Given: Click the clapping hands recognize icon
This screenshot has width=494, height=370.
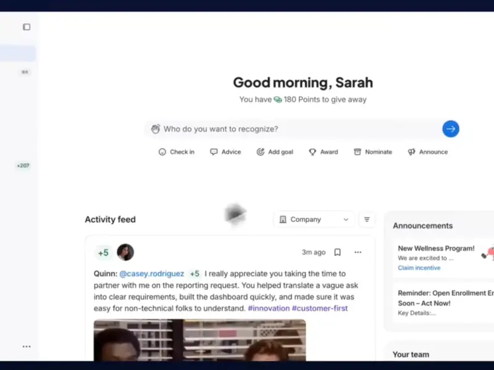Looking at the screenshot, I should point(156,129).
